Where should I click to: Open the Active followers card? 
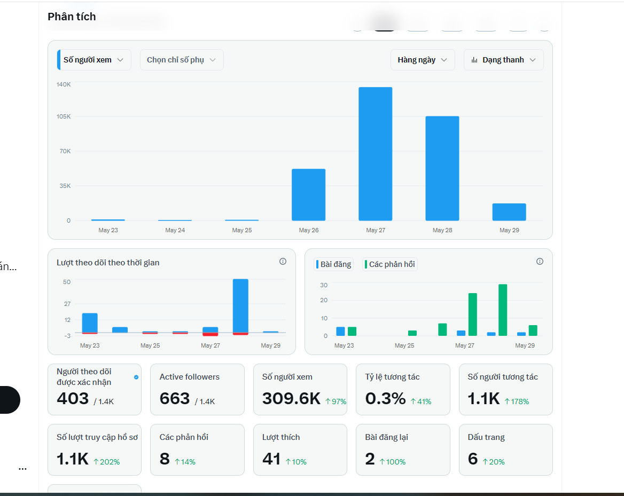[197, 389]
